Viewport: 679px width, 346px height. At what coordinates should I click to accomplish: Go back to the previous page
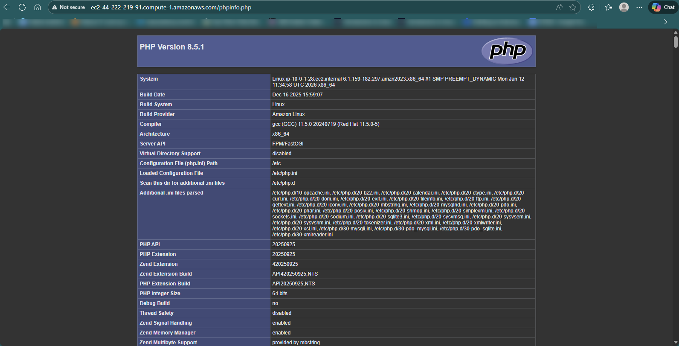[x=7, y=7]
